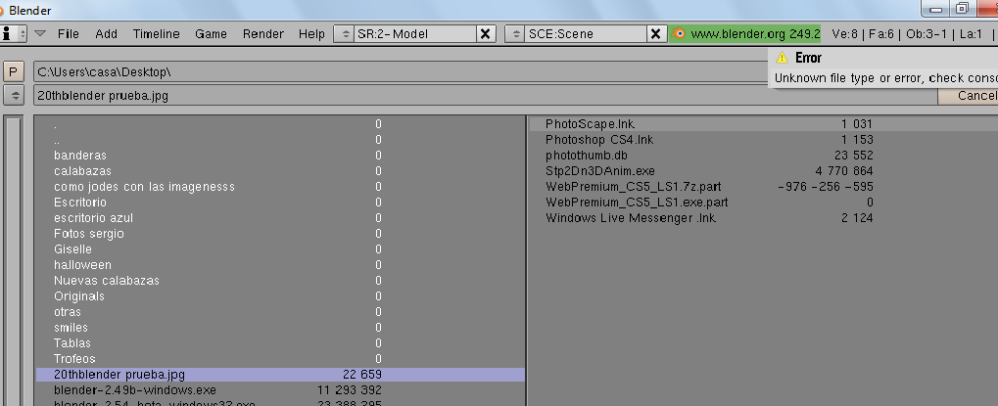The image size is (998, 406).
Task: Click the Blender logo icon in header
Action: (x=679, y=33)
